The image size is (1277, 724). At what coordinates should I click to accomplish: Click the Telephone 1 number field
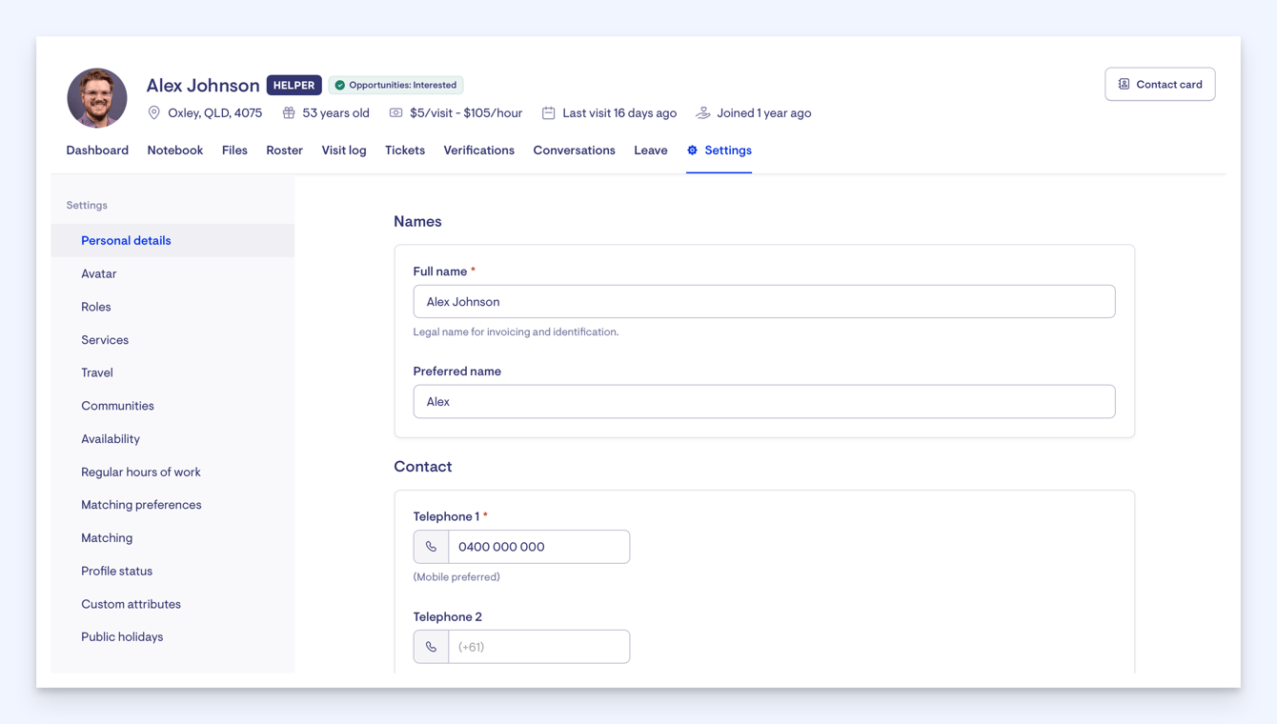coord(538,547)
